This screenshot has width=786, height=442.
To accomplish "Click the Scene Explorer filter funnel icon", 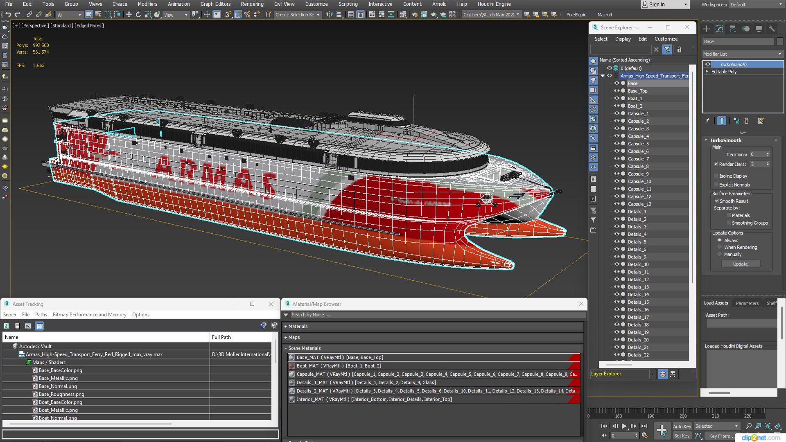I will click(x=667, y=50).
